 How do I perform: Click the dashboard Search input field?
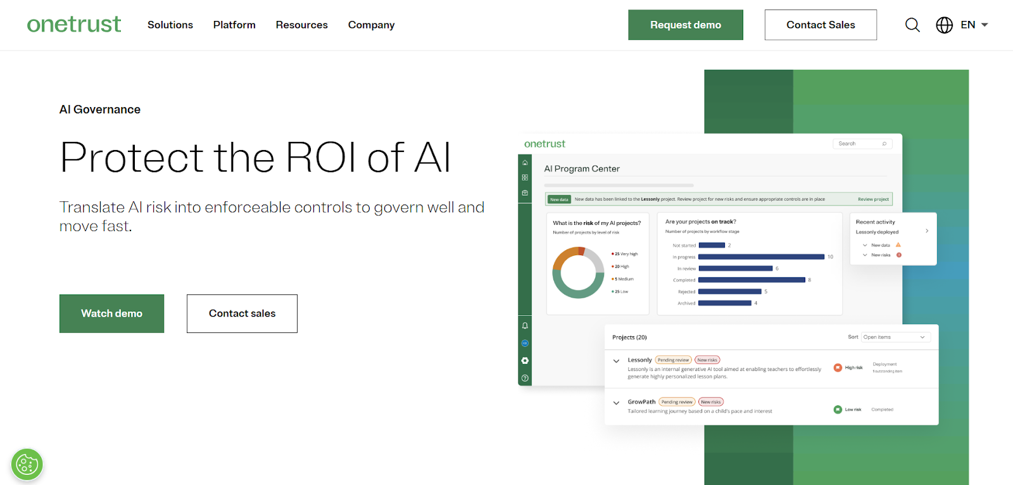(862, 144)
